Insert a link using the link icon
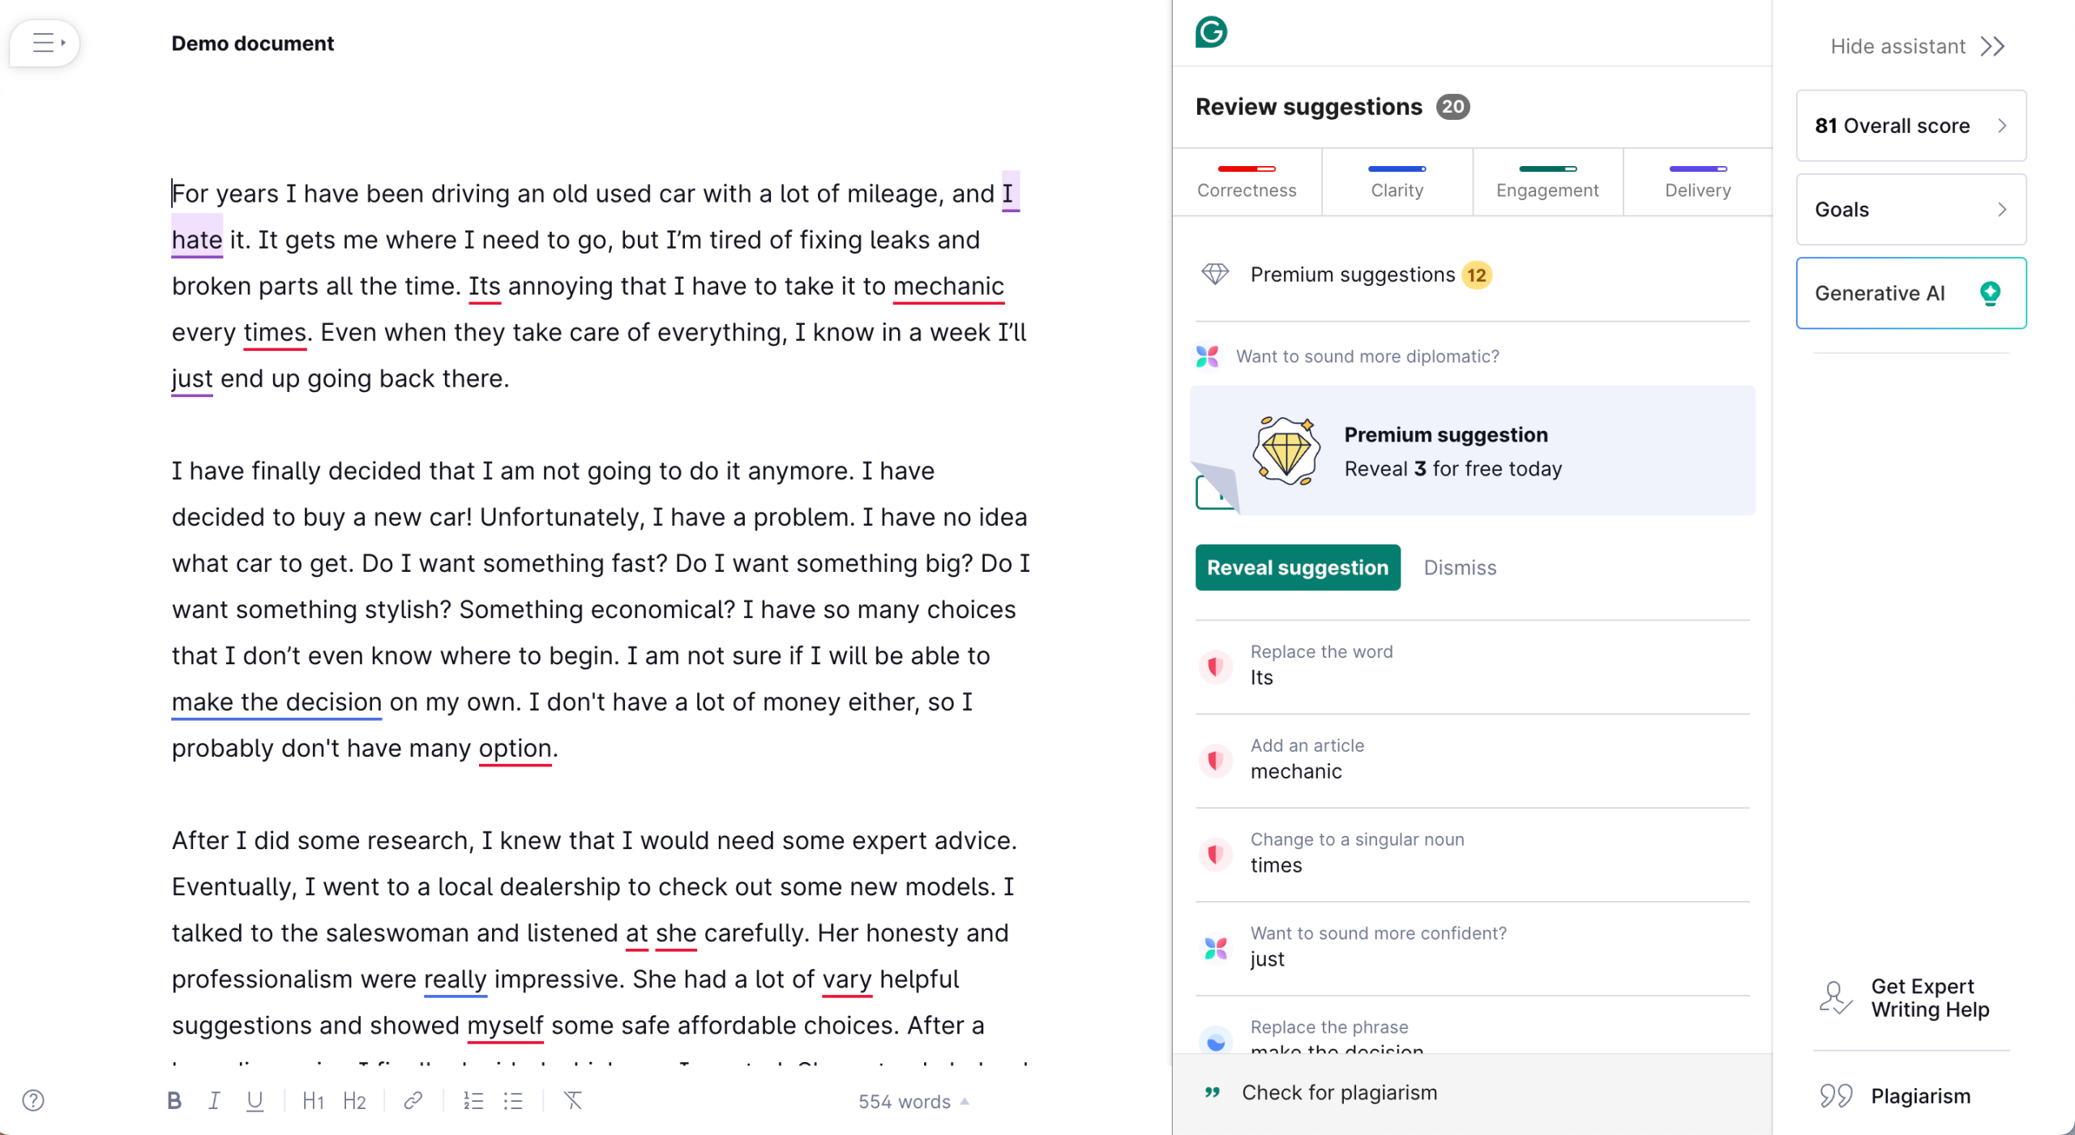Viewport: 2075px width, 1135px height. click(x=413, y=1100)
